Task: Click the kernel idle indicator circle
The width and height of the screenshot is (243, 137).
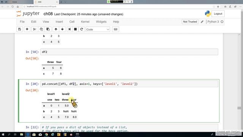Action: tap(222, 22)
